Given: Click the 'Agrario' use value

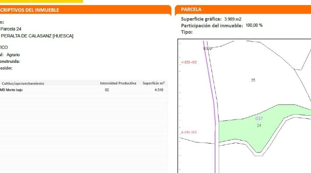Looking at the screenshot, I should click(x=13, y=55).
